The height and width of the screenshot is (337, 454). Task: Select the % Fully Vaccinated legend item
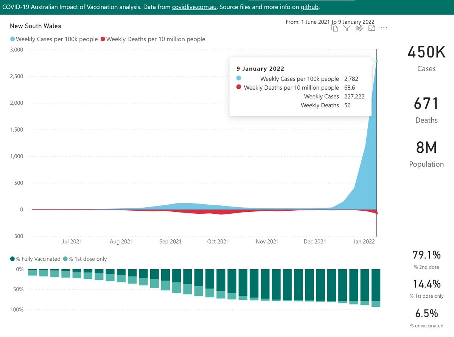click(35, 259)
